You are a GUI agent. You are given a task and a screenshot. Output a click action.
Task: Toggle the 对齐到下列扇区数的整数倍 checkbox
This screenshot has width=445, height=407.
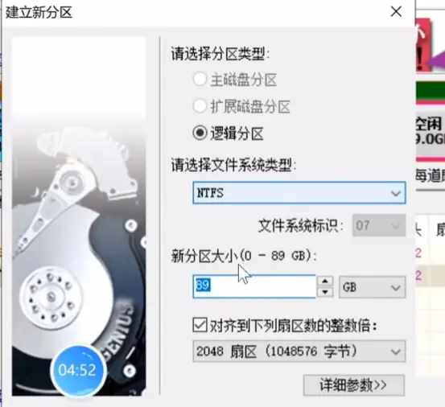[200, 325]
